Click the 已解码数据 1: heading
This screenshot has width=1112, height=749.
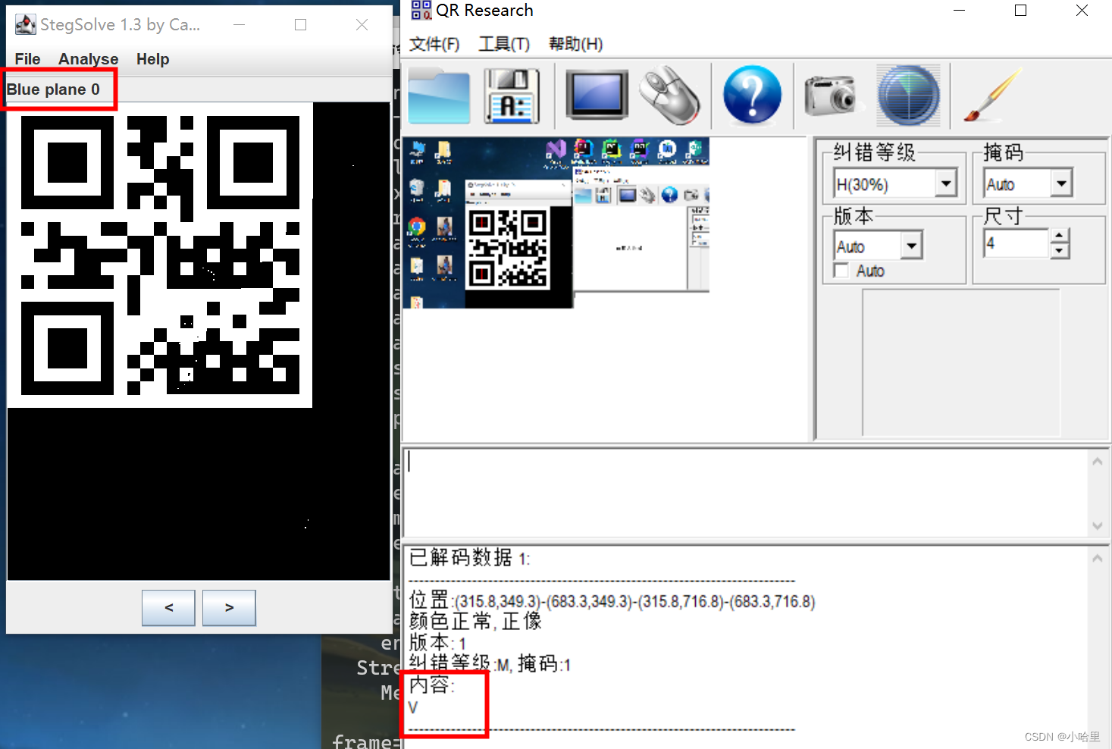click(469, 558)
